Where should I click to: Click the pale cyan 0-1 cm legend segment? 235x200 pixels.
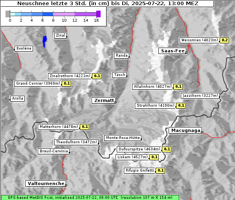point(13,14)
